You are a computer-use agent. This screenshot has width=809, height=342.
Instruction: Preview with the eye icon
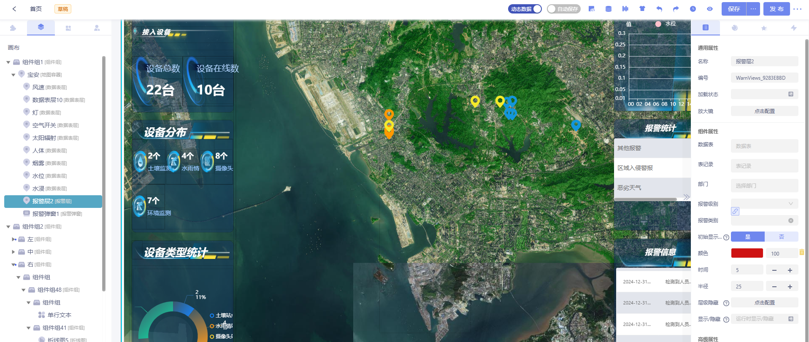pos(710,9)
